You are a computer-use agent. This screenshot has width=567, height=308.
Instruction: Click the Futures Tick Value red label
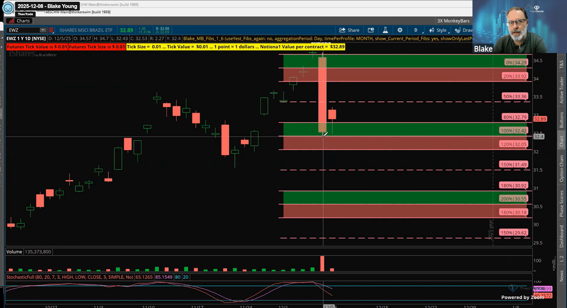click(x=37, y=47)
